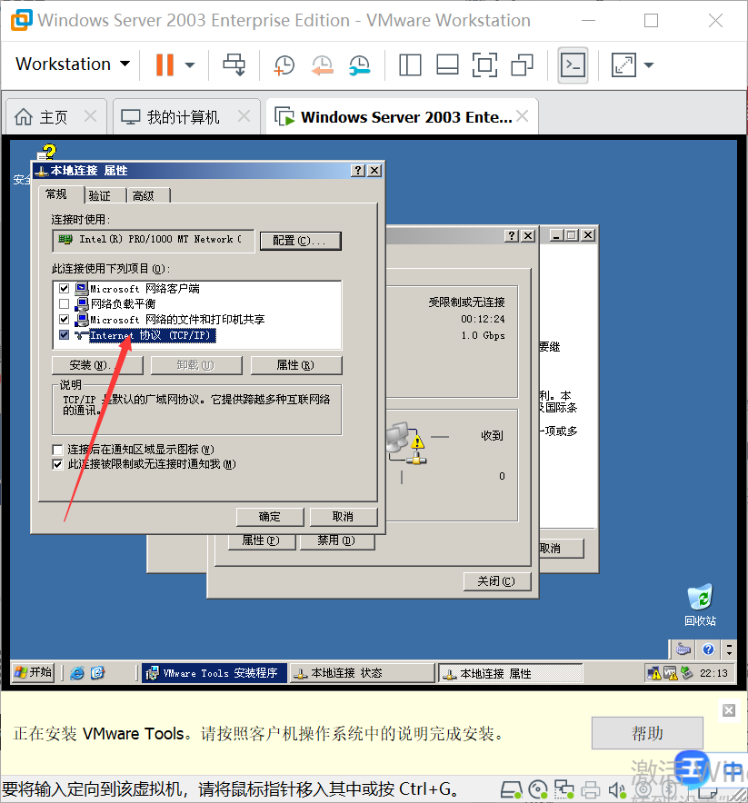Switch to the 我的计算机 tab
This screenshot has height=803, width=748.
185,115
